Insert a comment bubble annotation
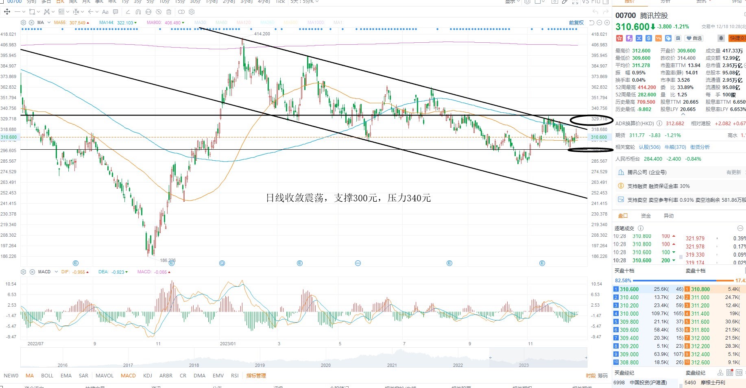 click(x=116, y=12)
